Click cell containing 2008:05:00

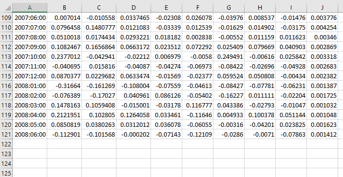pyautogui.click(x=30, y=124)
